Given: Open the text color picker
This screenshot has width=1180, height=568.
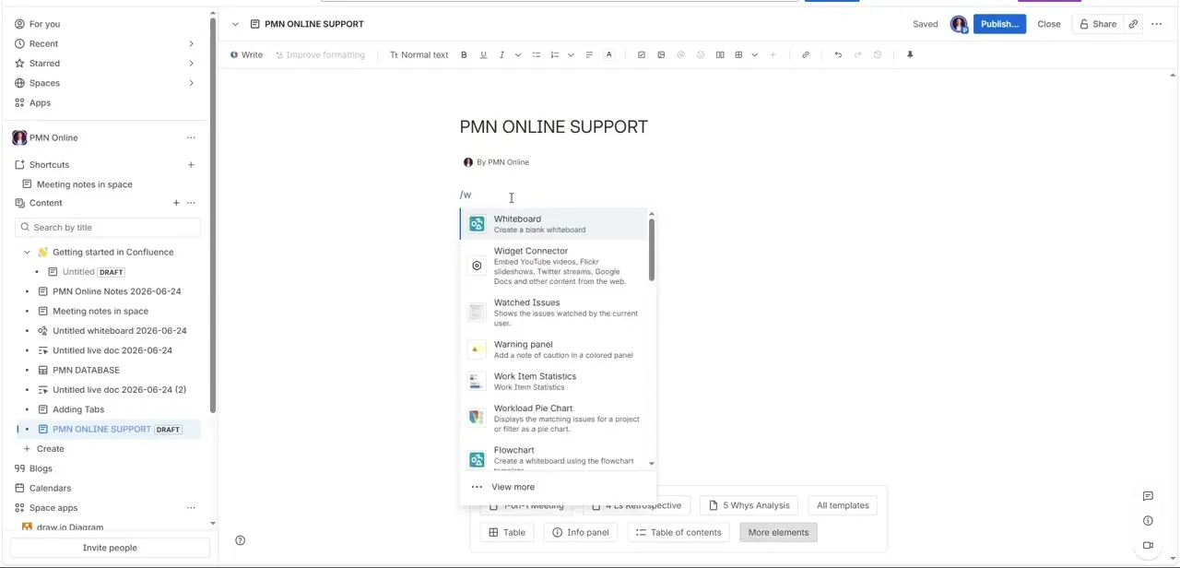Looking at the screenshot, I should click(608, 54).
